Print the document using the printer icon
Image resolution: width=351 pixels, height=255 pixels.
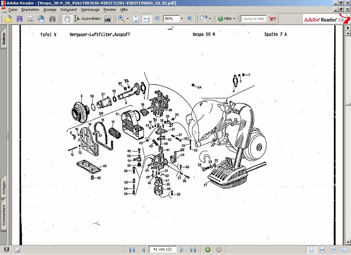pyautogui.click(x=31, y=19)
